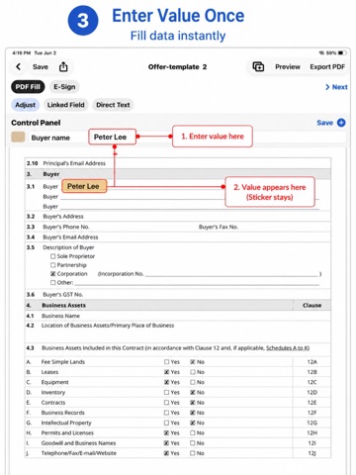
Task: Go back using the left chevron icon
Action: click(x=19, y=67)
